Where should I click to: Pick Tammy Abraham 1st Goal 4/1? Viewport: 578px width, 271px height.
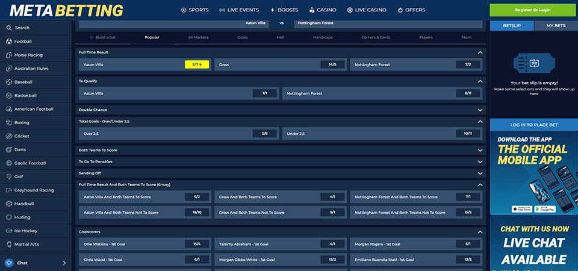pyautogui.click(x=332, y=244)
